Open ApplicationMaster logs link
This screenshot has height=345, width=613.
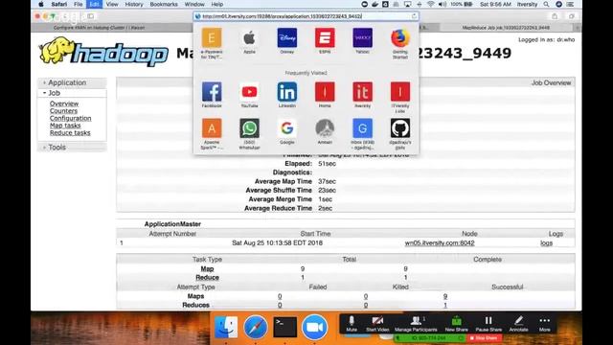[546, 243]
